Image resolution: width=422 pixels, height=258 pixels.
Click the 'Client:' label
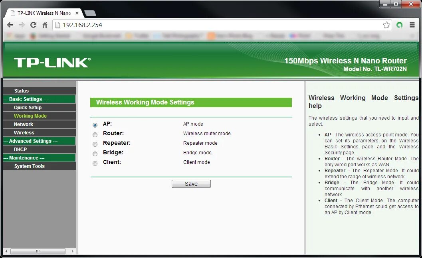(x=112, y=162)
